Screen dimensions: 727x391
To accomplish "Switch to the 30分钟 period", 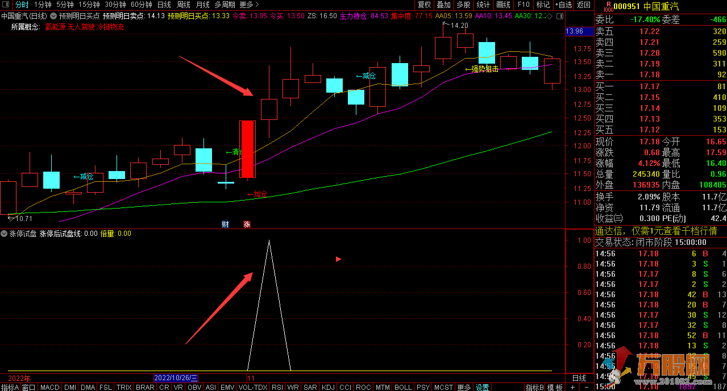I will [x=115, y=5].
